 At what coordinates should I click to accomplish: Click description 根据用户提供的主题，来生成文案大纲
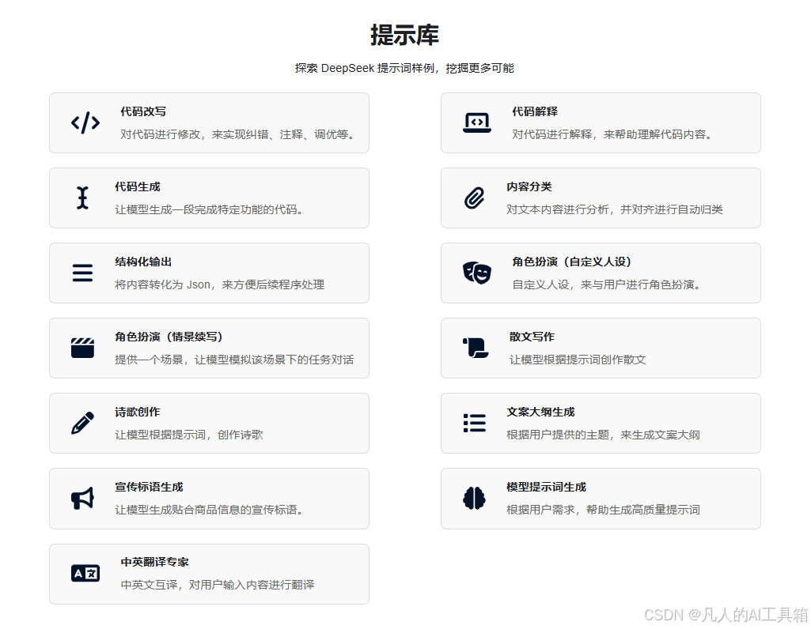603,435
